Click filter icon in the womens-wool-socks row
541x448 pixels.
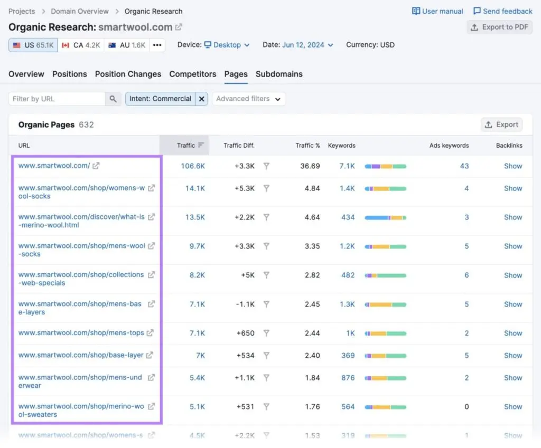(266, 188)
